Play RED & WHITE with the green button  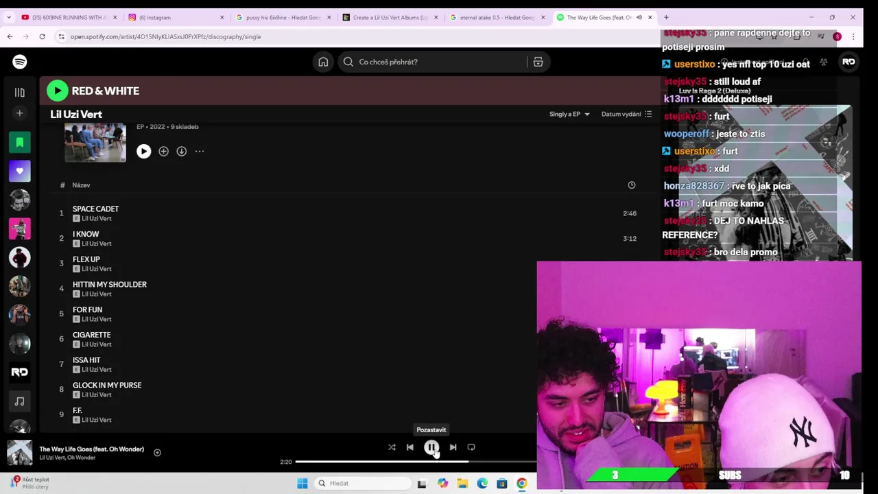pos(58,91)
